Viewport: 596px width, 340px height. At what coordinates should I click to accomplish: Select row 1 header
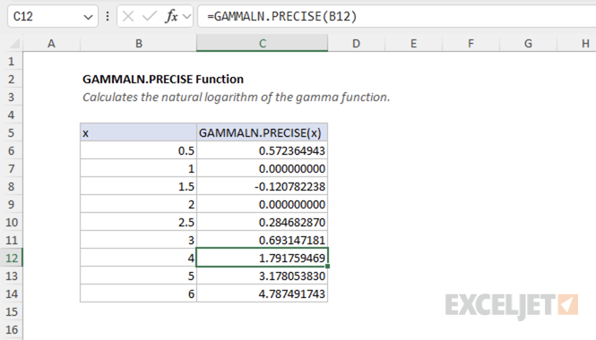pyautogui.click(x=12, y=61)
